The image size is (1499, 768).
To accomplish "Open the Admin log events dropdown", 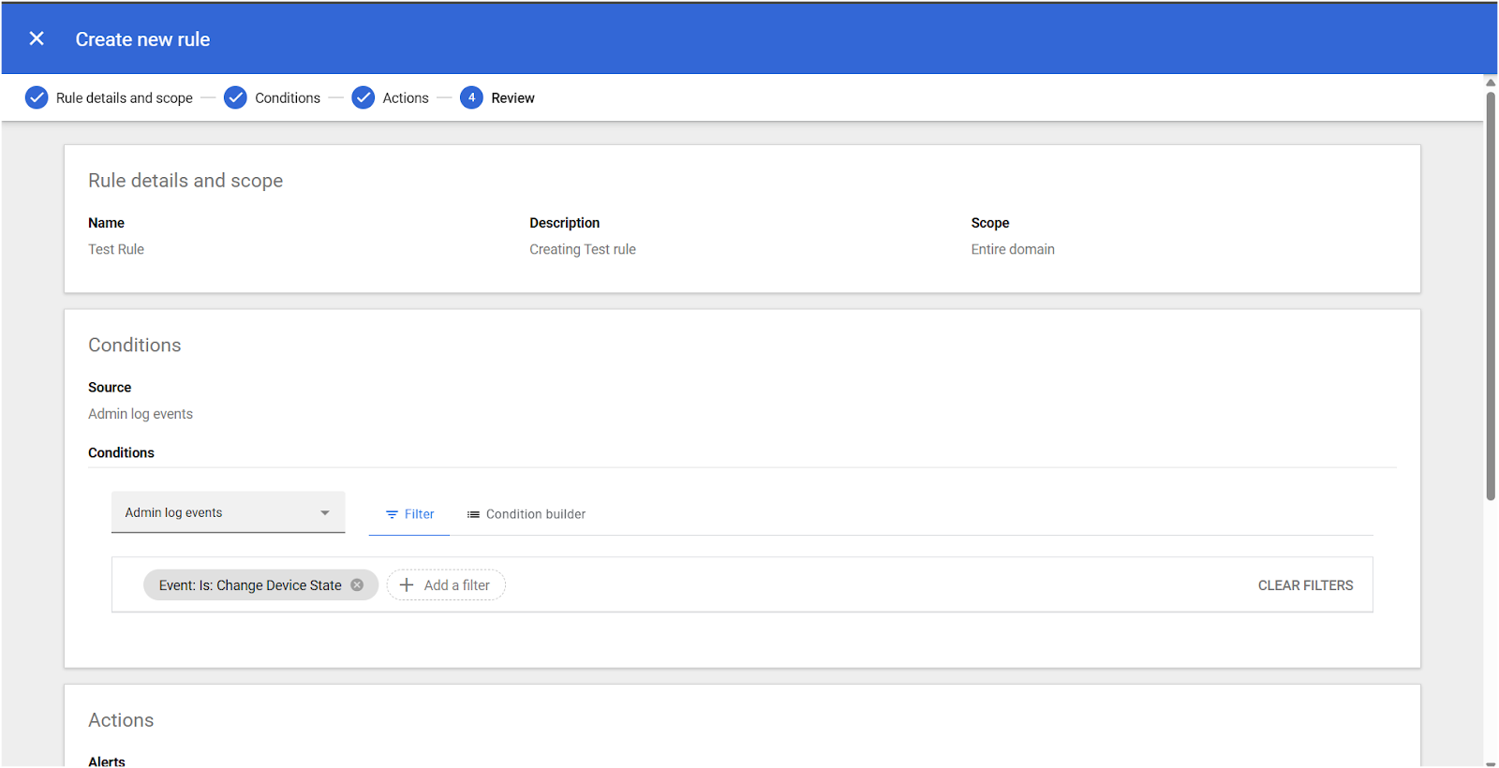I will pyautogui.click(x=228, y=512).
